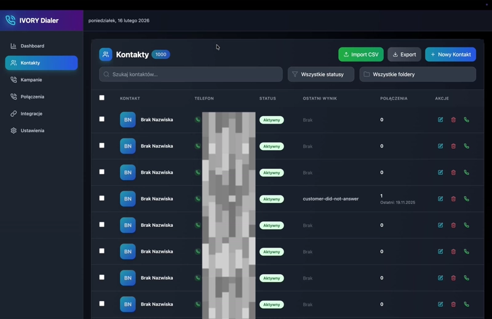Toggle the select-all checkbox in table header

tap(102, 98)
